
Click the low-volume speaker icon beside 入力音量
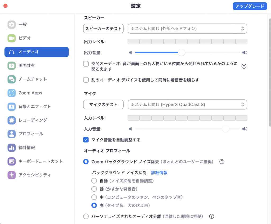[130, 129]
